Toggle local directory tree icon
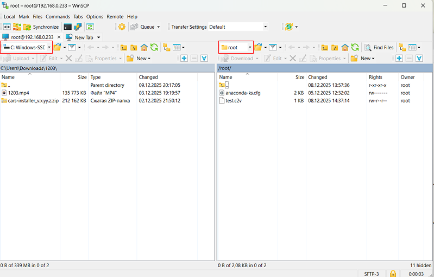Screen dimensions: 434x277 pos(167,48)
